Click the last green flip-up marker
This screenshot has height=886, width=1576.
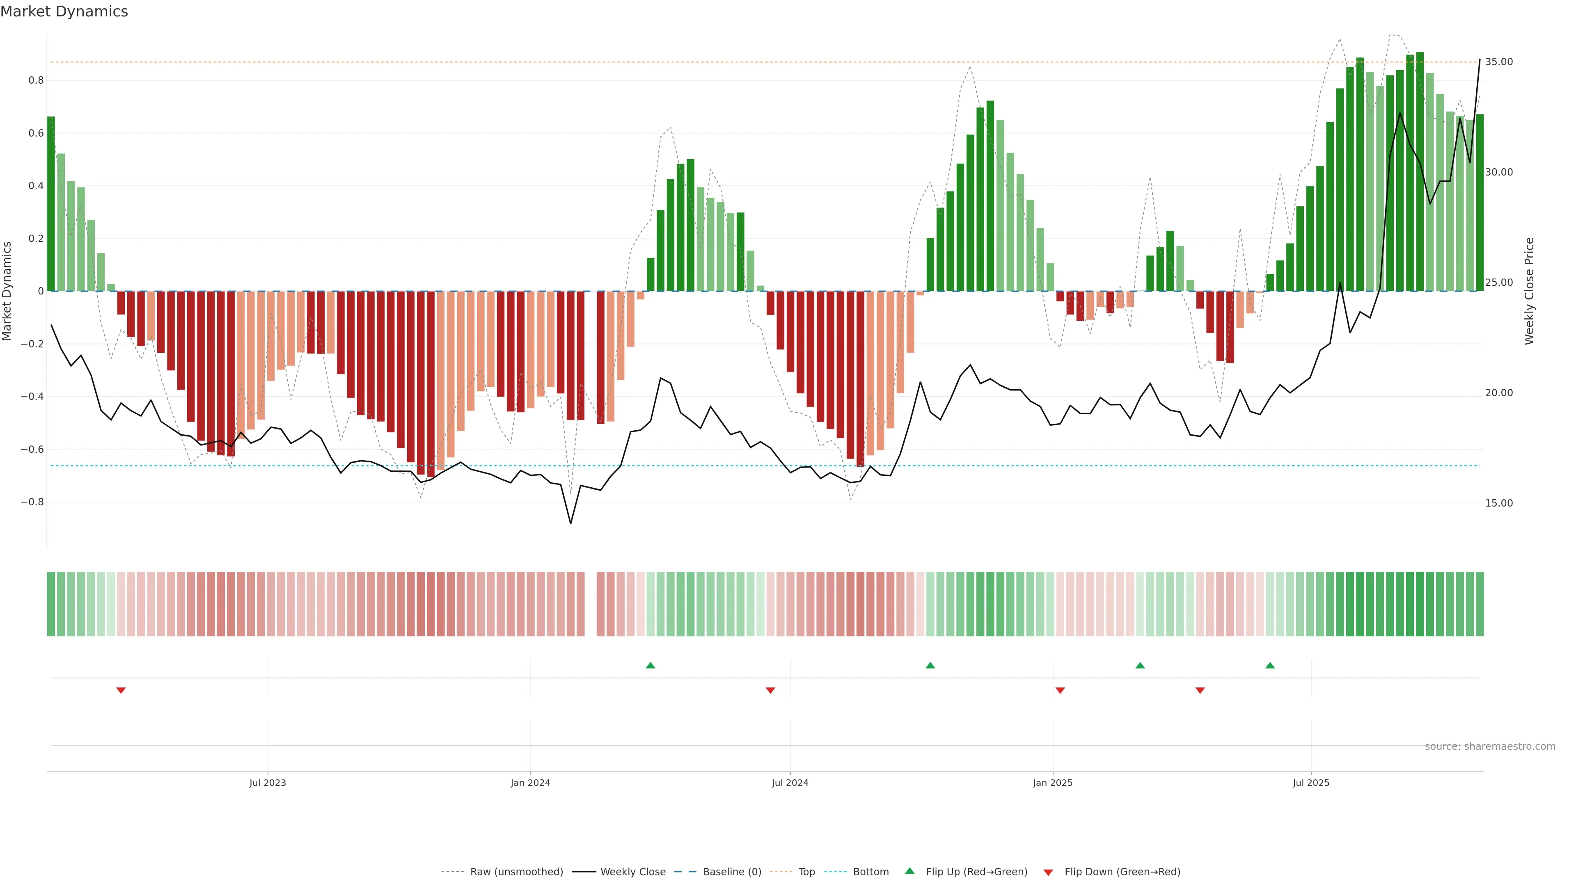coord(1270,665)
